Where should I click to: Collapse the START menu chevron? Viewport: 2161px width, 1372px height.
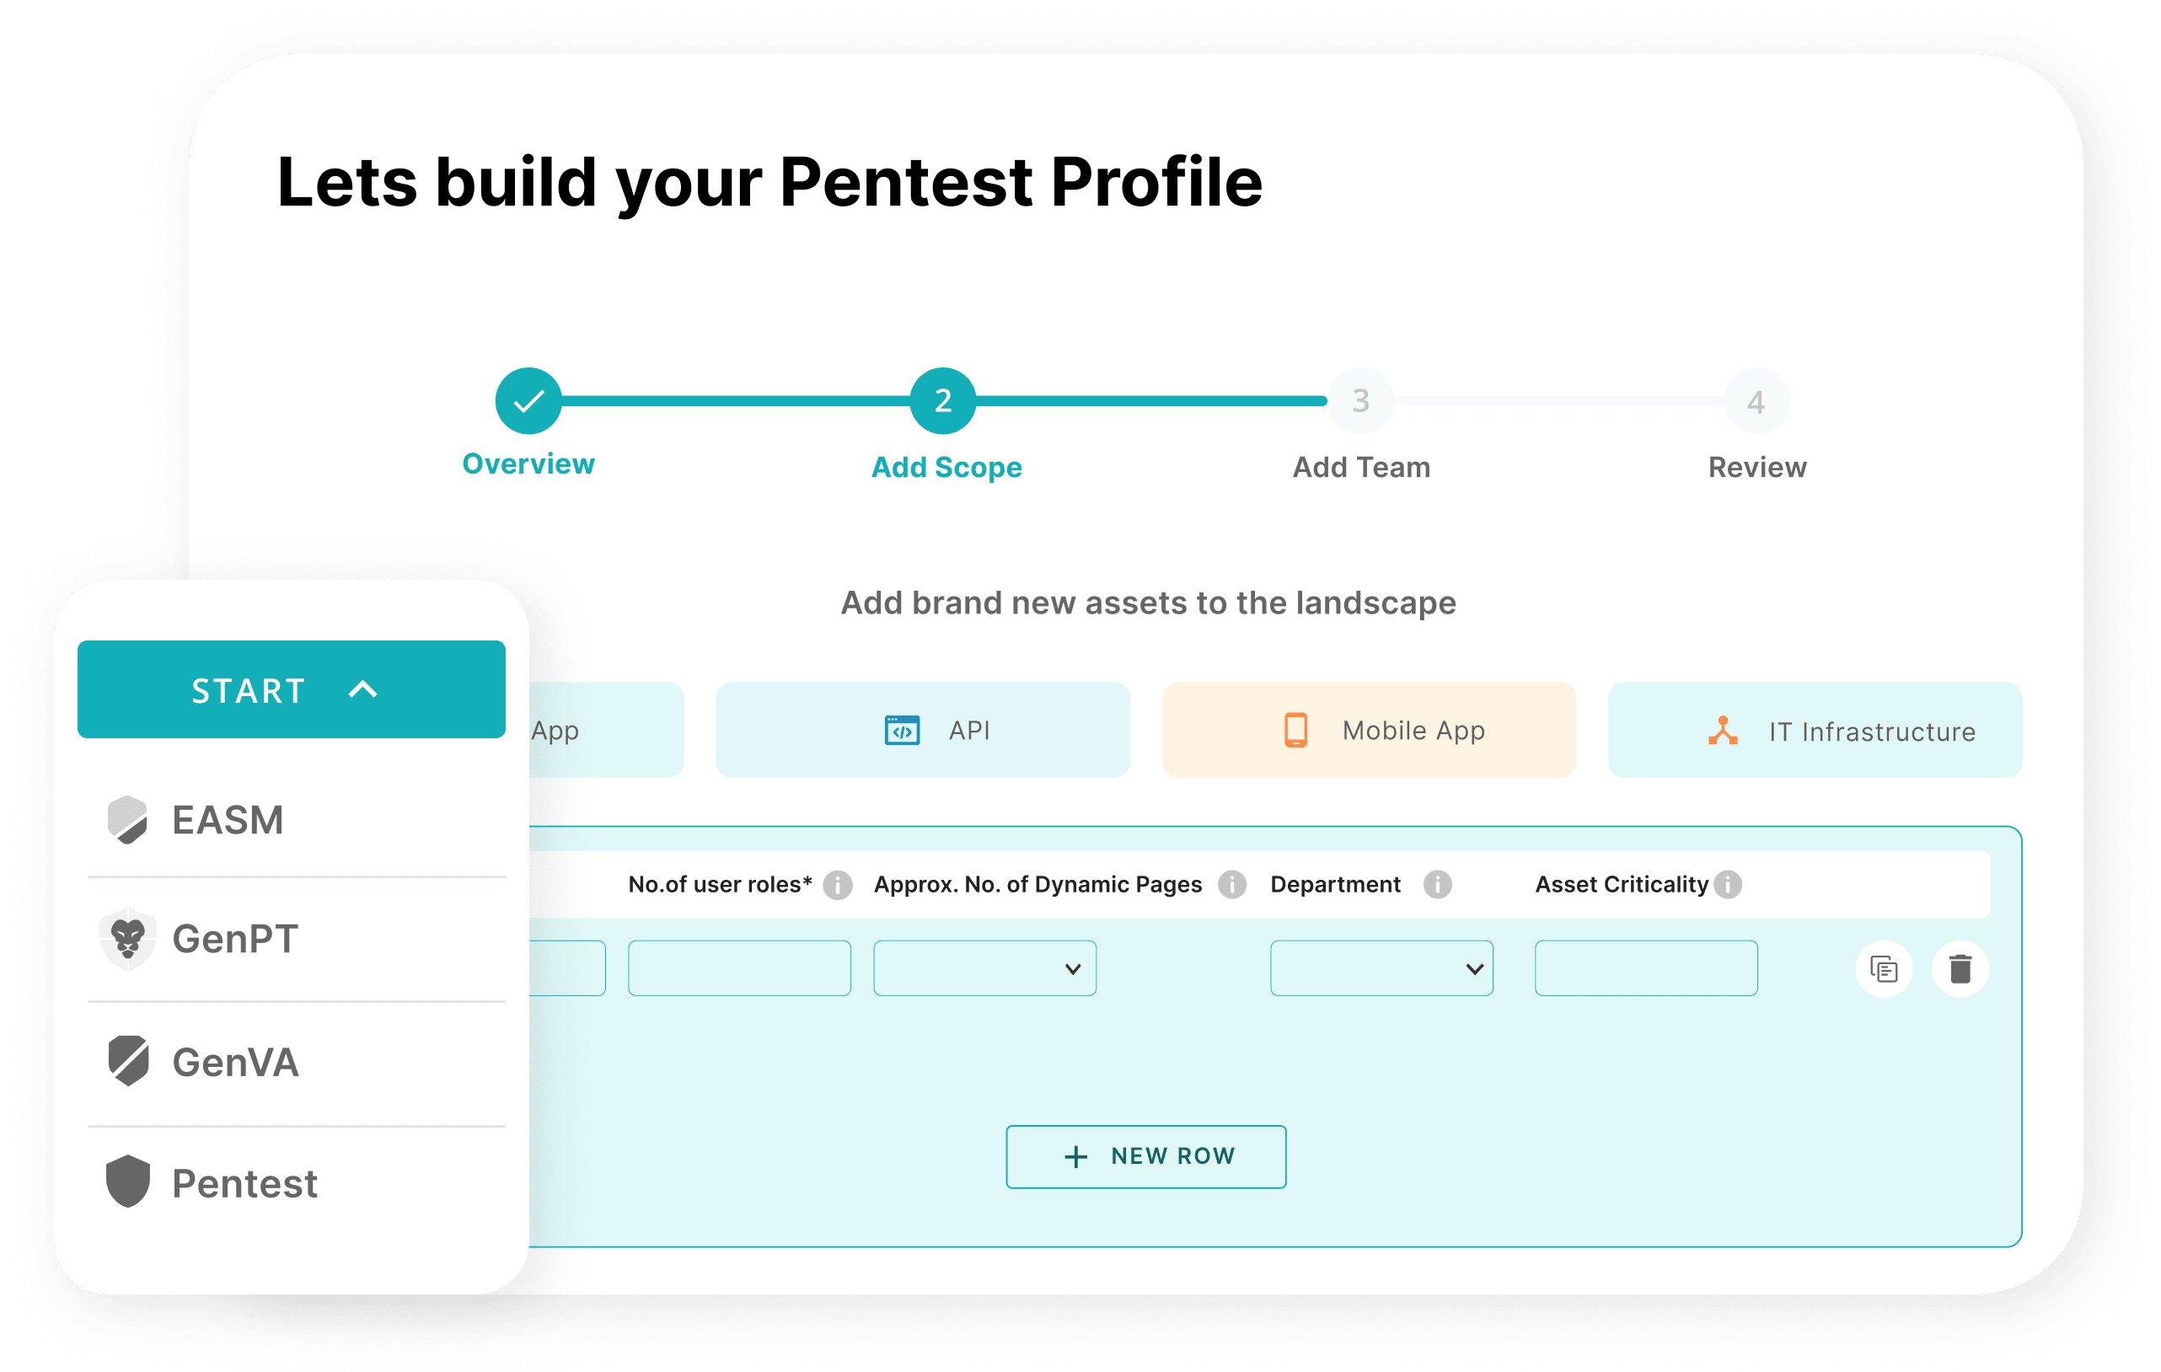(362, 689)
